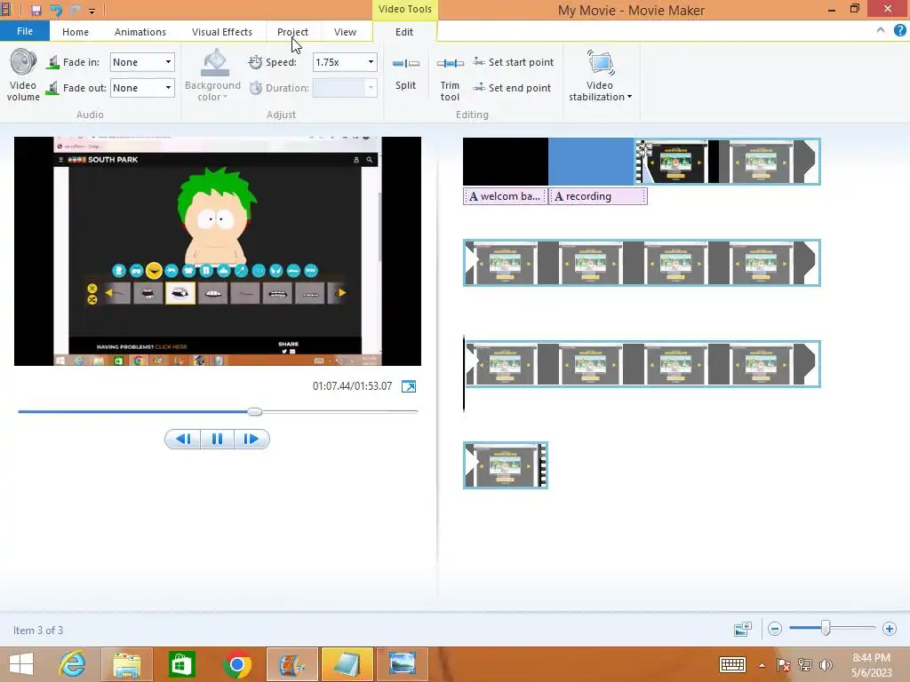Open the photo viewer app on the taskbar
The width and height of the screenshot is (910, 682).
pyautogui.click(x=403, y=664)
